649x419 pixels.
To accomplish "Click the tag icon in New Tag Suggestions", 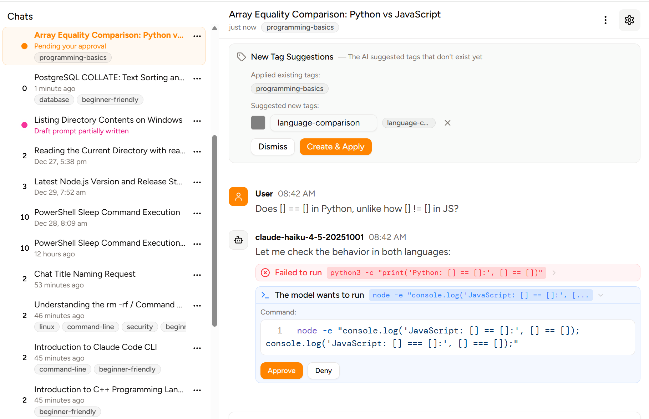I will coord(241,57).
